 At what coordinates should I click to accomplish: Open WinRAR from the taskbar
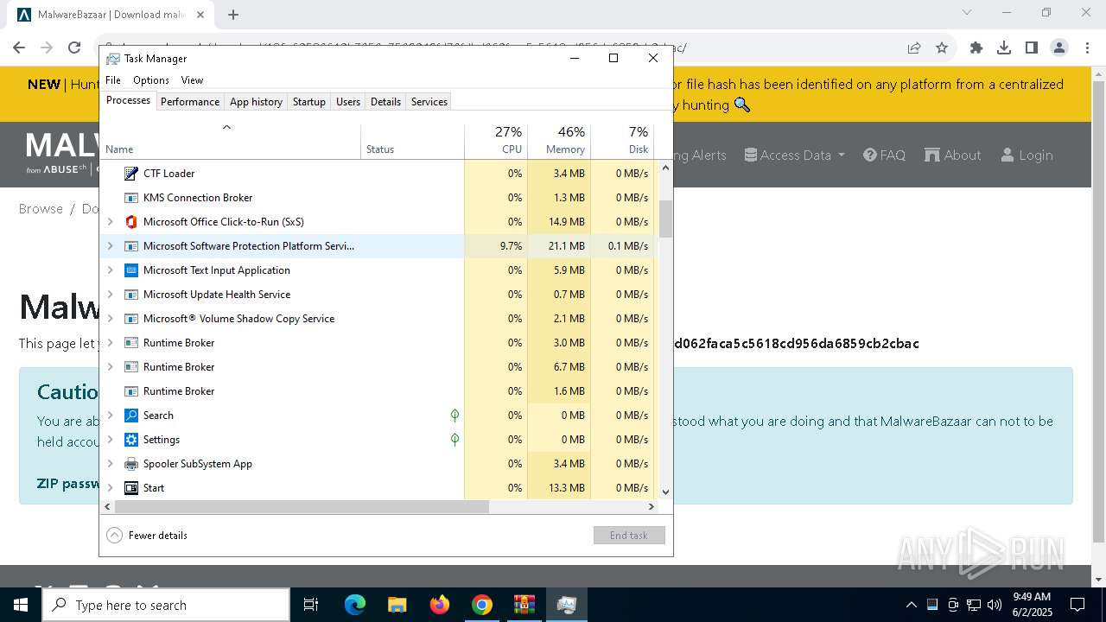tap(524, 605)
